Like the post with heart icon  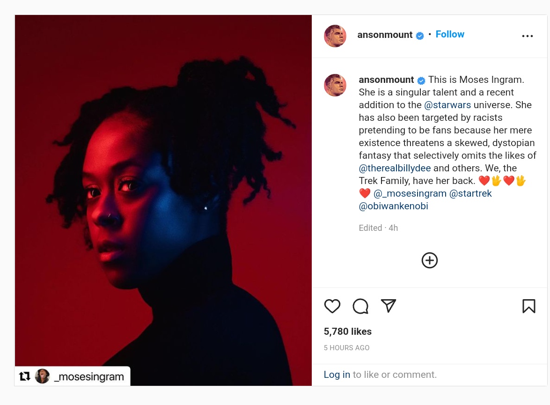coord(332,306)
